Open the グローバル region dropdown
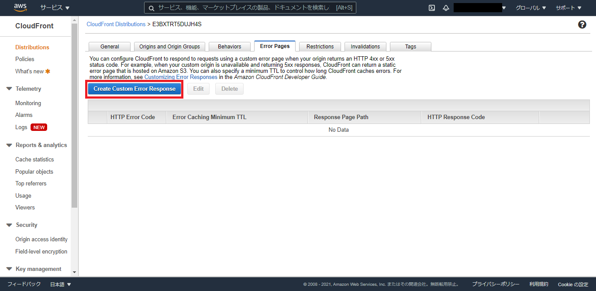 click(x=531, y=8)
